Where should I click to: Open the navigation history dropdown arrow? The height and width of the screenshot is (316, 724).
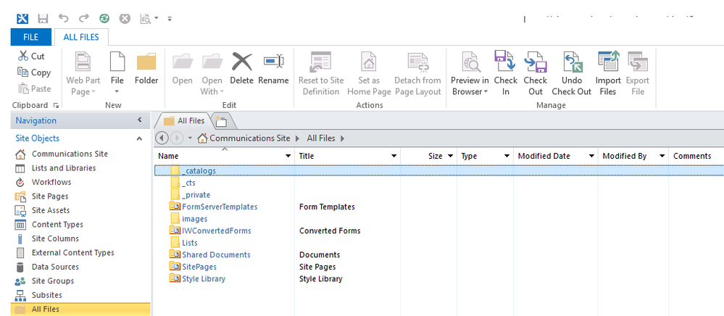click(189, 138)
